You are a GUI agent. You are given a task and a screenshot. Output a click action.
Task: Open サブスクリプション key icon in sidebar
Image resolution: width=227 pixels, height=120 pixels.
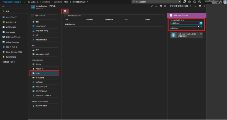[x=4, y=57]
